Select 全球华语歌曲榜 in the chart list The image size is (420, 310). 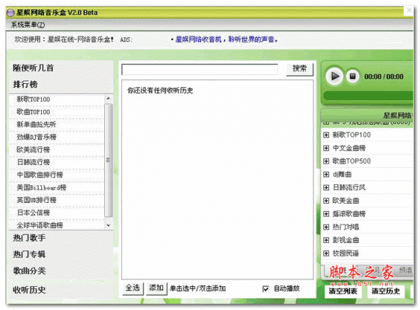click(x=40, y=225)
